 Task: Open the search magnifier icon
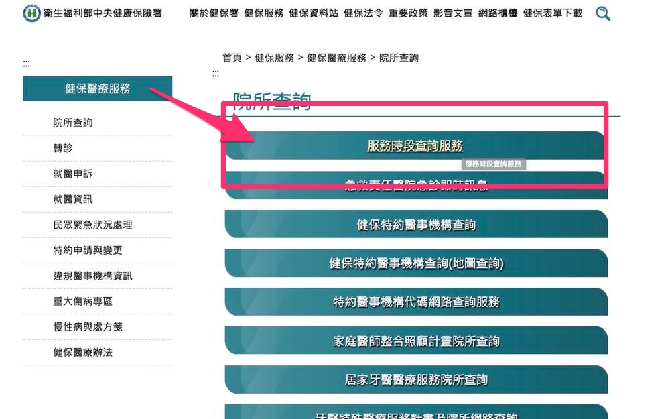coord(602,13)
